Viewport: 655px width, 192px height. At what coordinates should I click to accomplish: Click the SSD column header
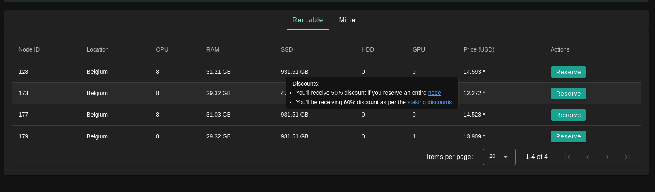point(287,49)
